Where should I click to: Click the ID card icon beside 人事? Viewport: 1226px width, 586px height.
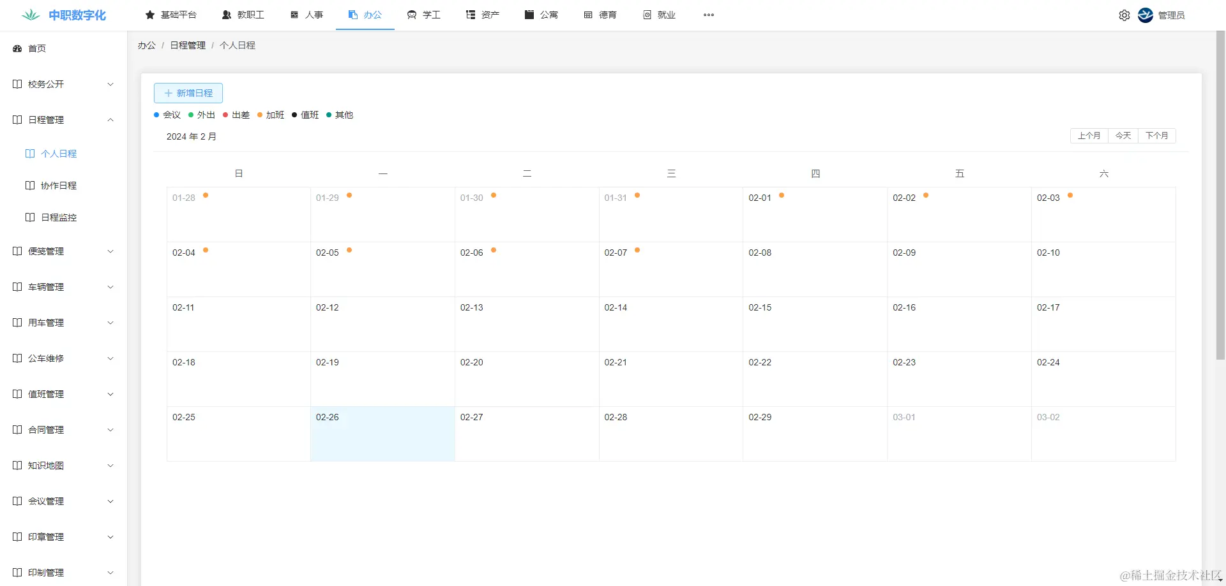(294, 15)
